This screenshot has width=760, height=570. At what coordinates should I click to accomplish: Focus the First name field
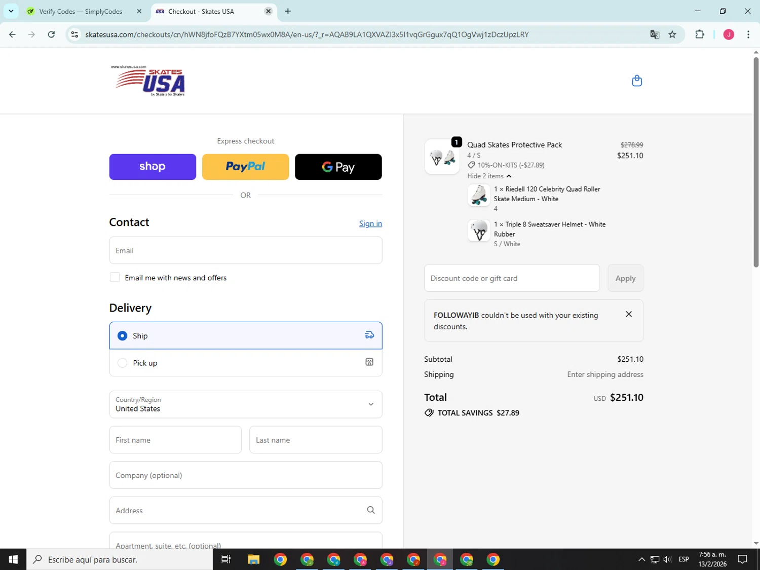[175, 440]
